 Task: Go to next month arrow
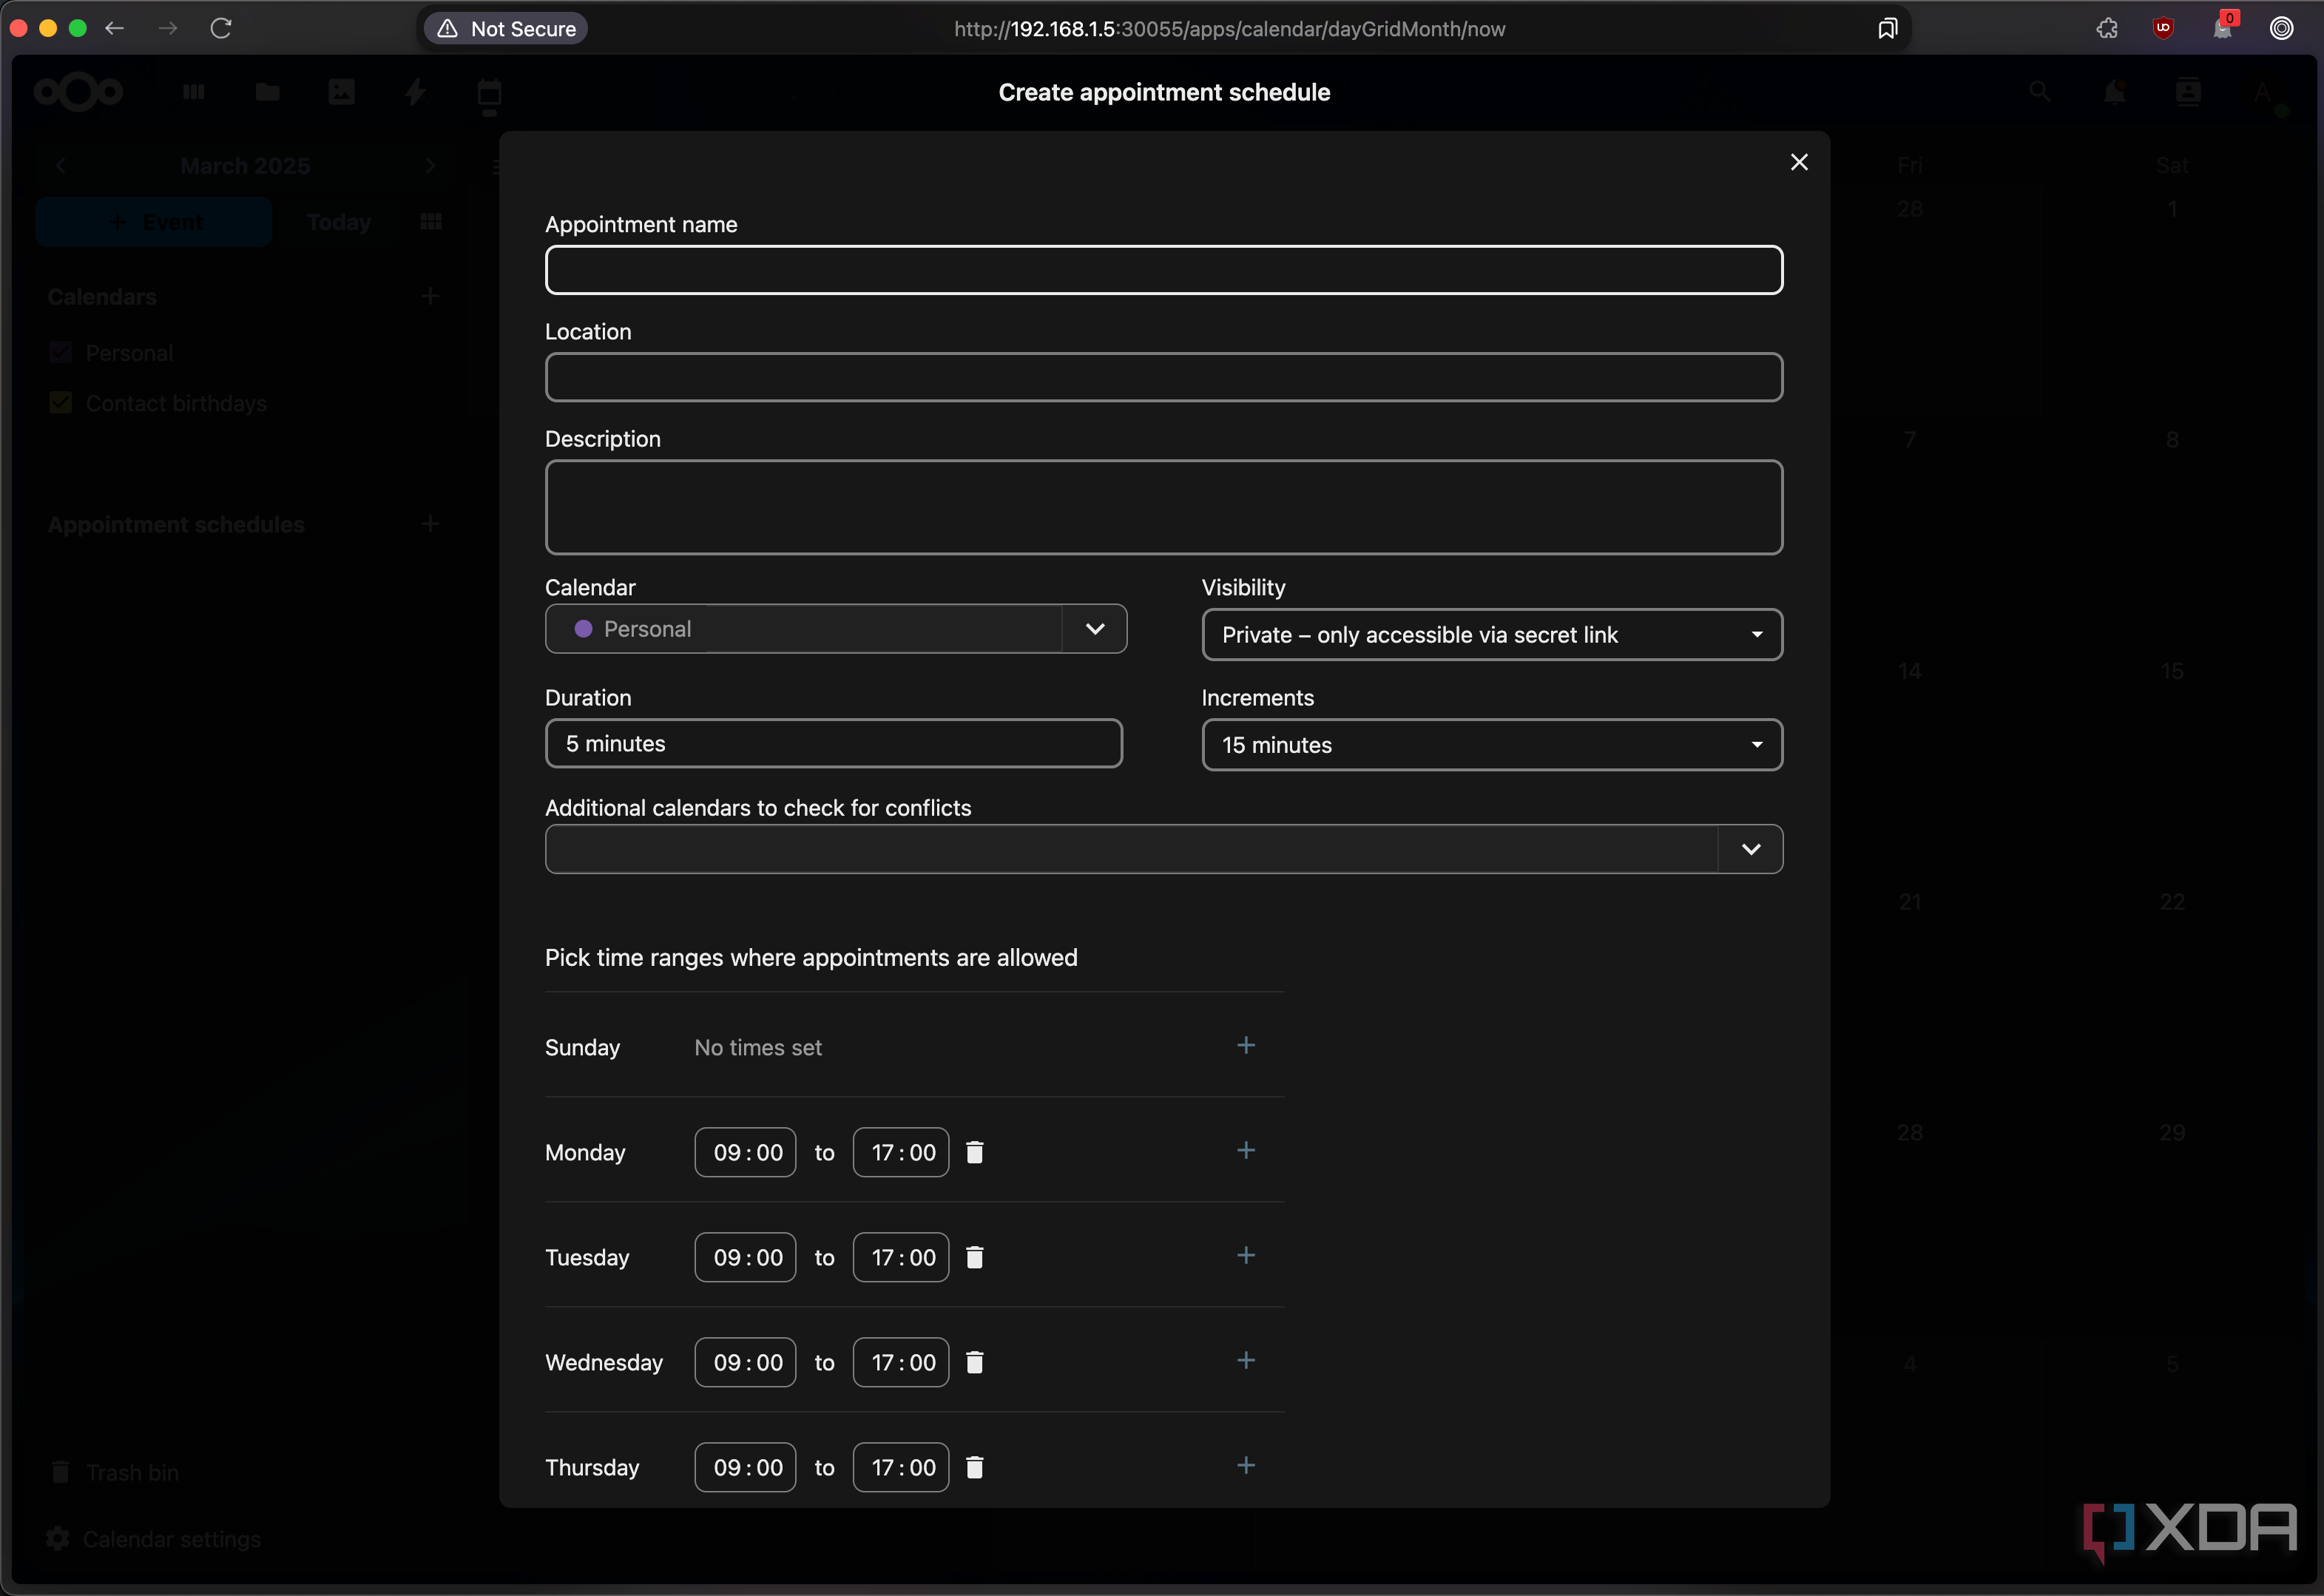431,166
